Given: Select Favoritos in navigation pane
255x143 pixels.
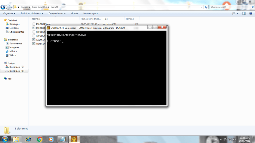Looking at the screenshot, I should click(x=12, y=20).
